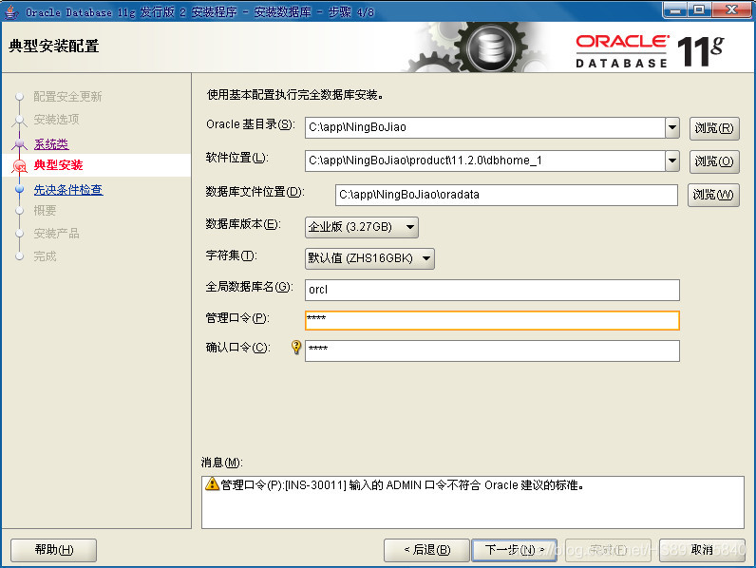Image resolution: width=756 pixels, height=568 pixels.
Task: Open the 软件位置 dropdown arrow
Action: tap(672, 161)
